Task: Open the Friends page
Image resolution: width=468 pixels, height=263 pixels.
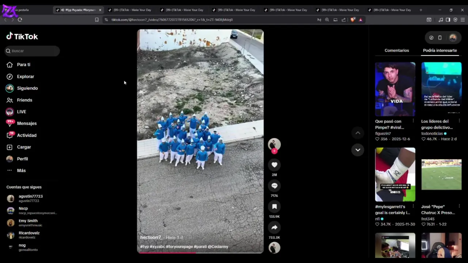Action: (19, 100)
